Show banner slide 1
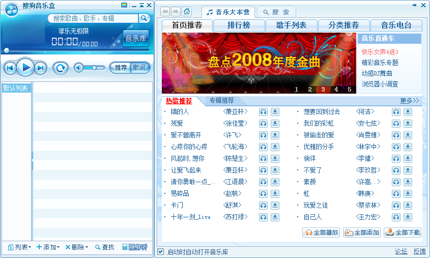 297,90
